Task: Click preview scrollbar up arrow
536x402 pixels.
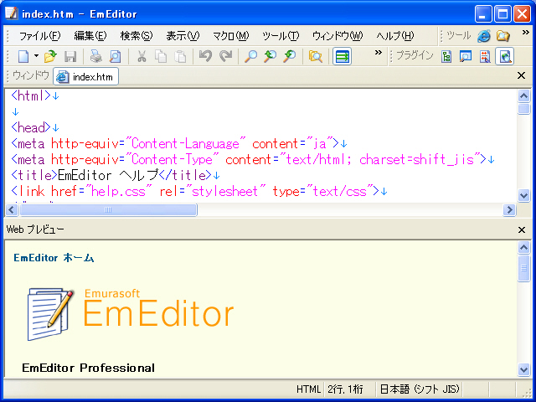Action: 523,247
